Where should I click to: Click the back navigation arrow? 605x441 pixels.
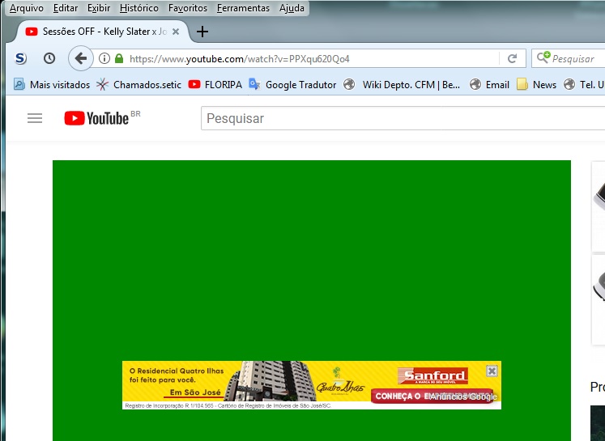click(80, 58)
